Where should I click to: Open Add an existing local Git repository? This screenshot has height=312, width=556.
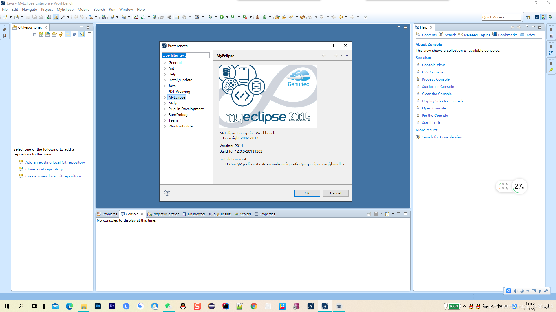point(55,162)
